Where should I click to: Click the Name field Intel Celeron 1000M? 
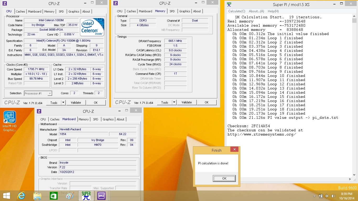coord(51,20)
